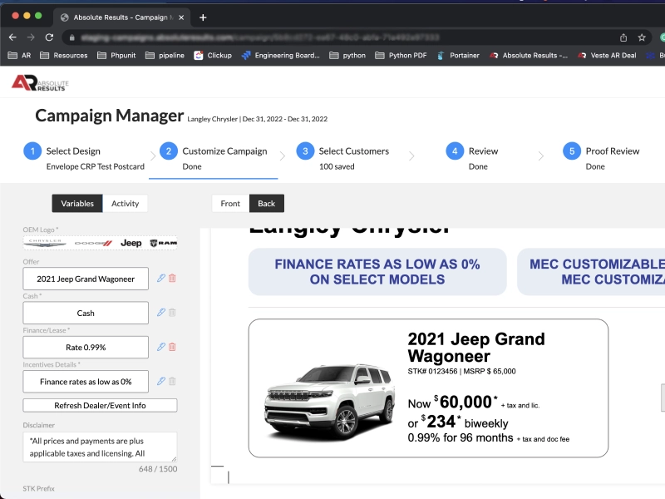Screen dimensions: 665x499
Task: Click the MEC Customizable banner
Action: click(591, 272)
